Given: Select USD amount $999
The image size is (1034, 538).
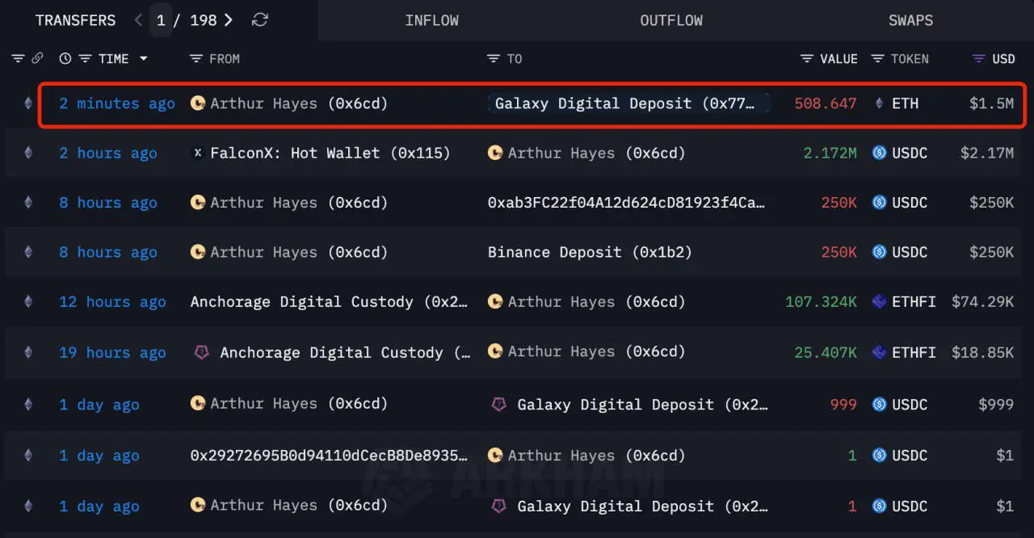Looking at the screenshot, I should 996,404.
